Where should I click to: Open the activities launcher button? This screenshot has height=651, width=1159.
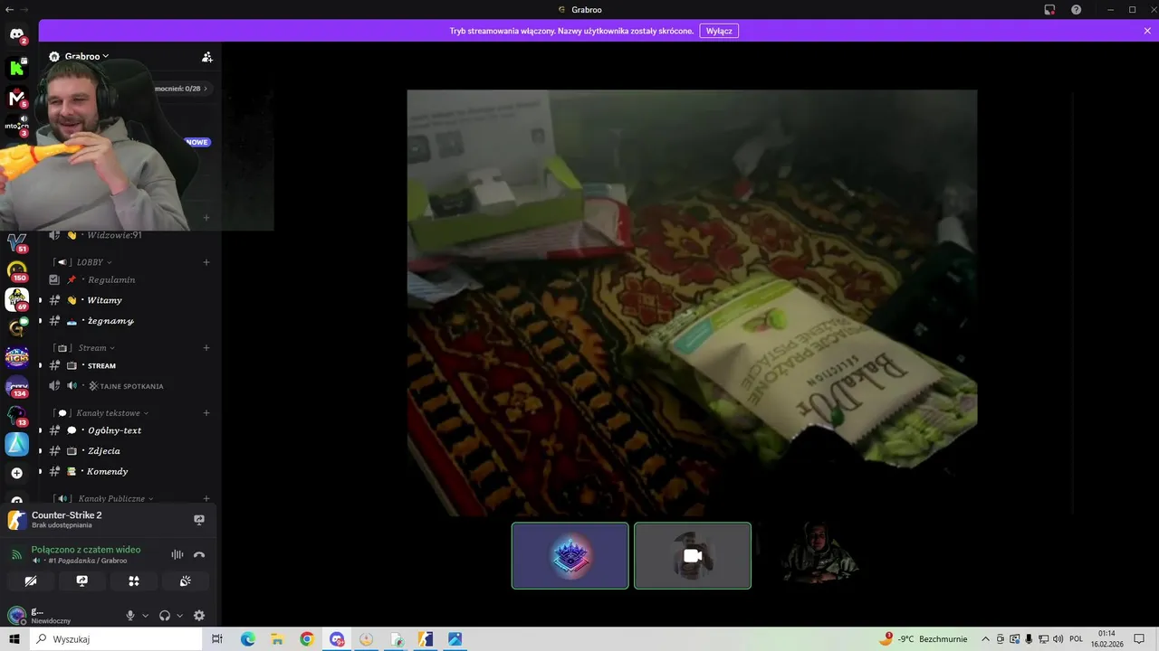click(134, 581)
